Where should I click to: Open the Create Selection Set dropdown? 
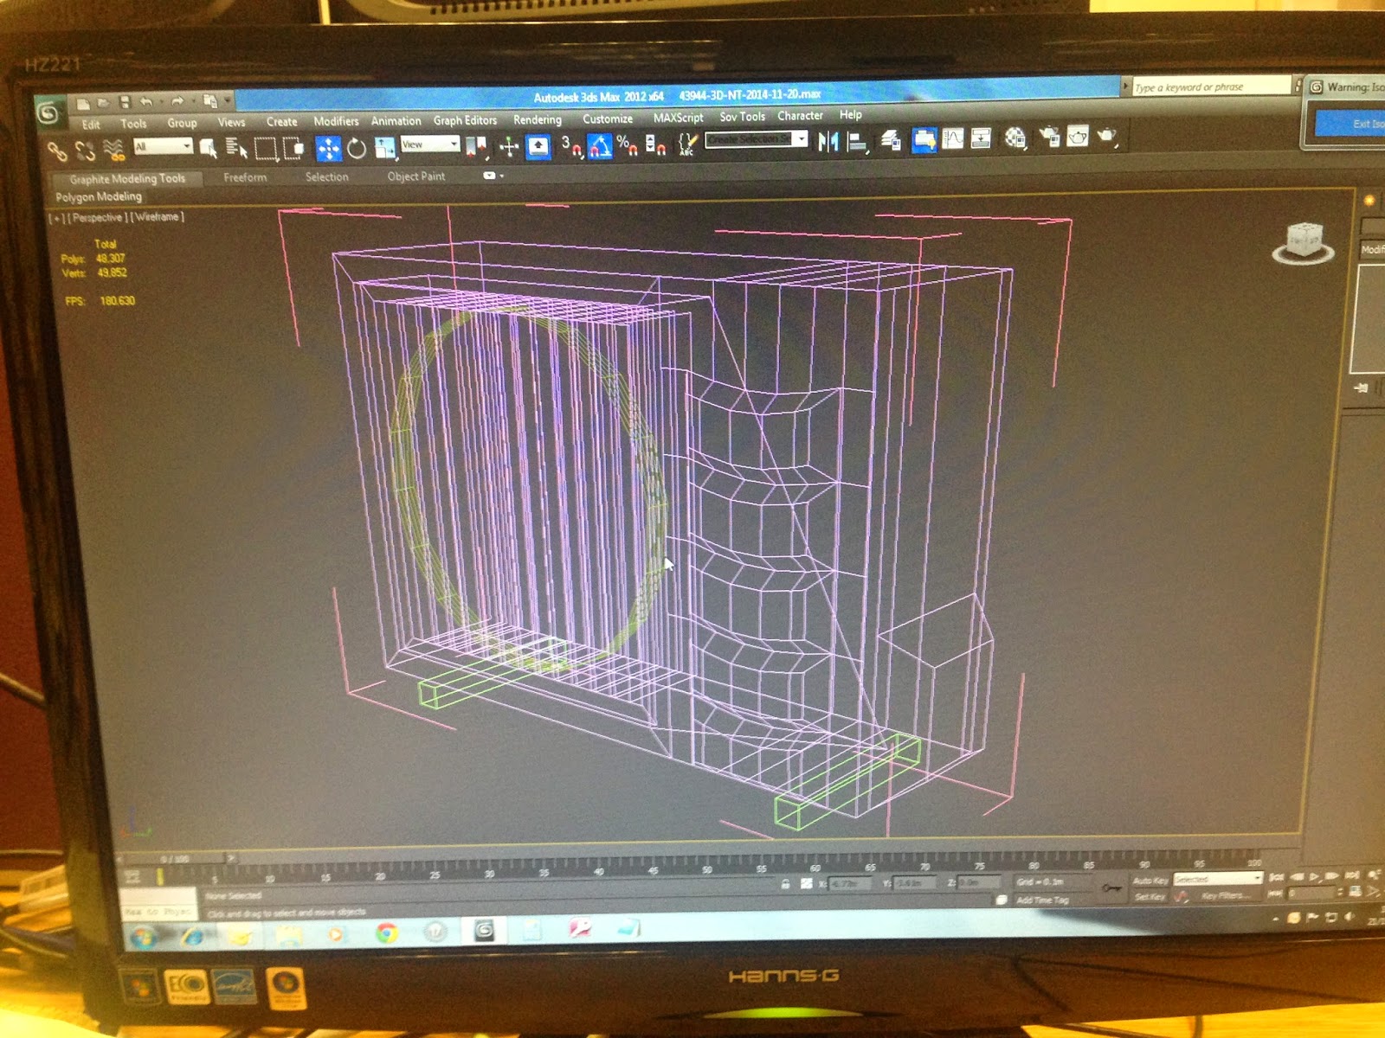point(757,139)
